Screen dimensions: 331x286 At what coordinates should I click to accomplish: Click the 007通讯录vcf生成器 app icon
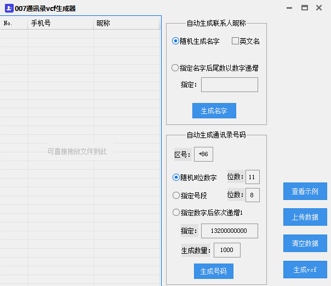coord(9,8)
